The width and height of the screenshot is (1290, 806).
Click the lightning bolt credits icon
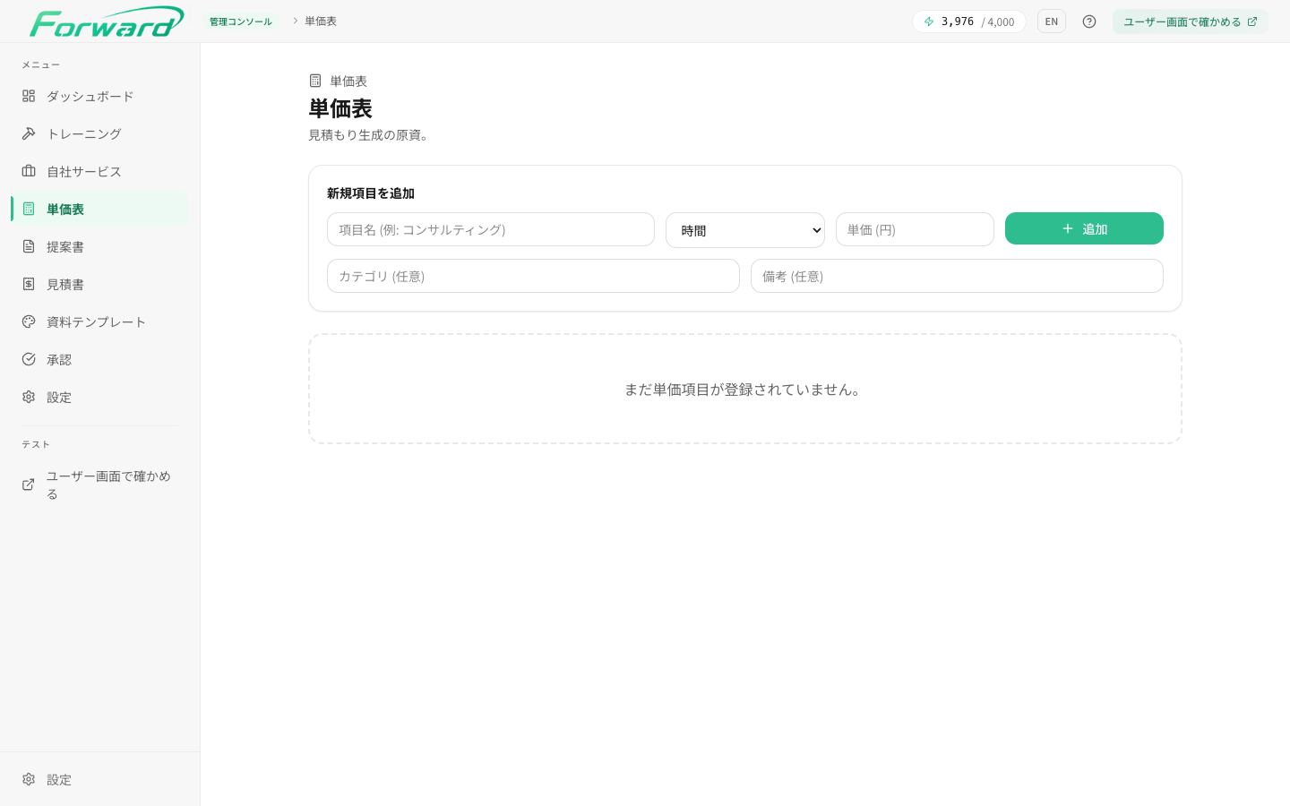coord(929,21)
